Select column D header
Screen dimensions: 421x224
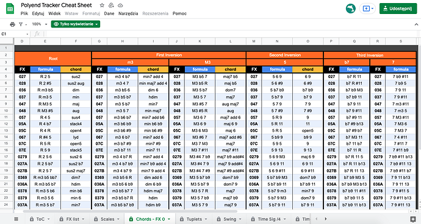[22, 41]
